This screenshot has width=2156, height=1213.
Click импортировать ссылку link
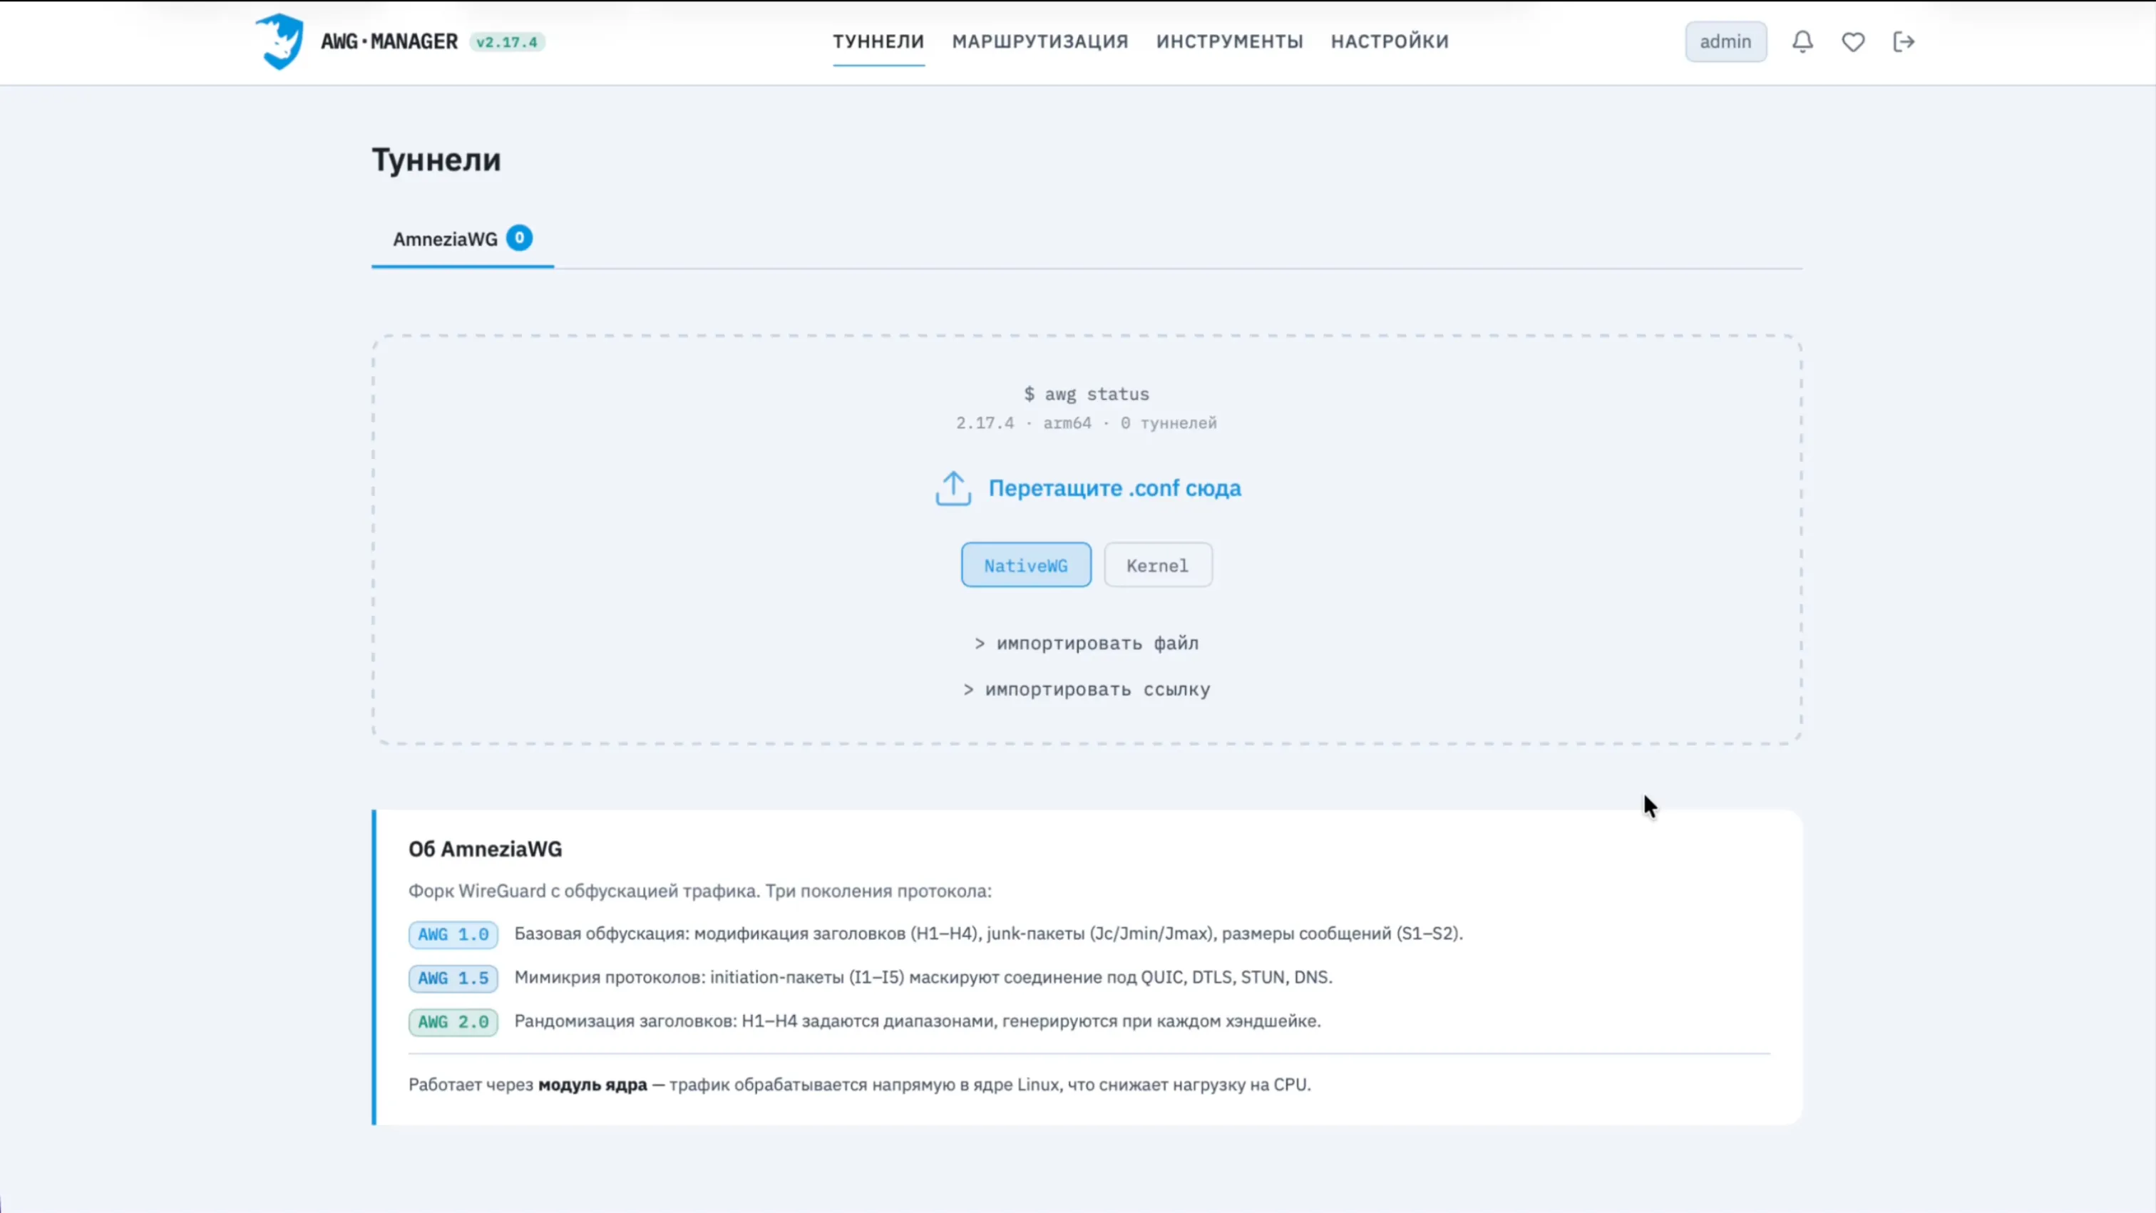click(1087, 689)
